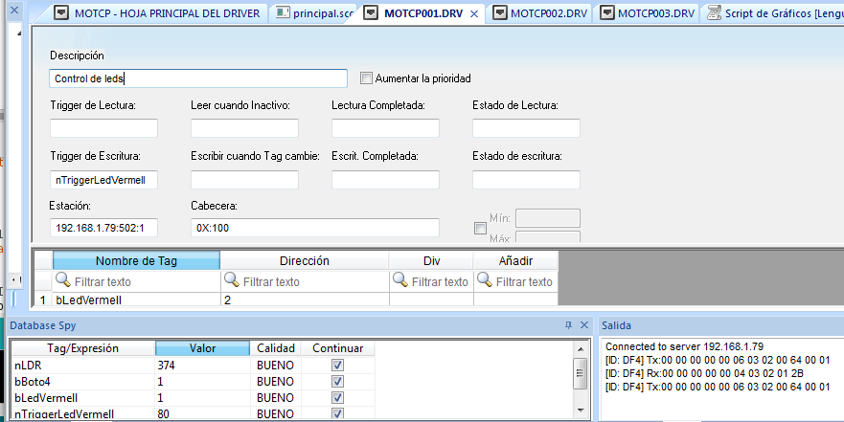
Task: Enable Aumentar la prioridad checkbox
Action: (366, 78)
